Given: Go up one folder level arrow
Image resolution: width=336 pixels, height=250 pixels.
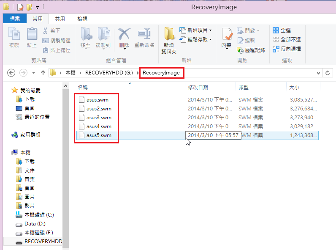Looking at the screenshot, I should [x=43, y=73].
